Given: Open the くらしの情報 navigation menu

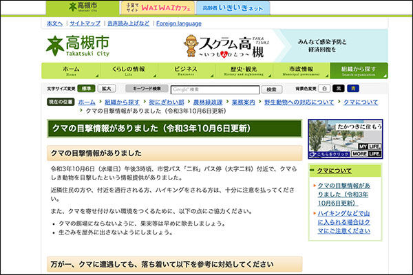Looking at the screenshot, I should tap(129, 71).
